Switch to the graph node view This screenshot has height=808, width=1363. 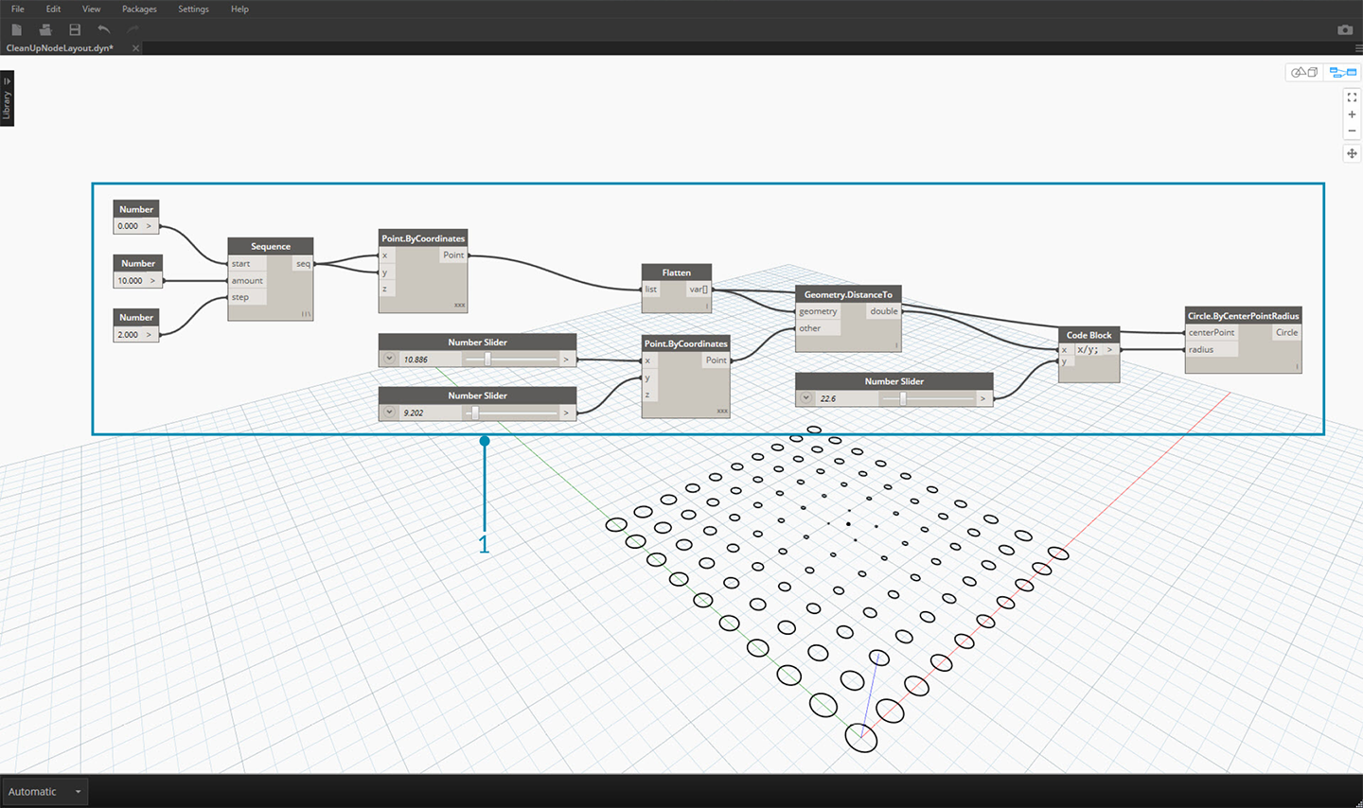click(1342, 73)
